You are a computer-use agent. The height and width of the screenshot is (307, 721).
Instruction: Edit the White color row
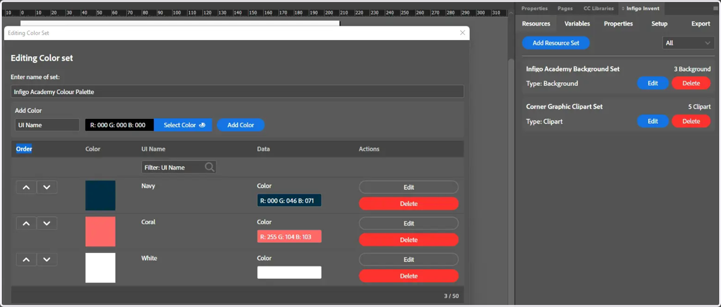pyautogui.click(x=409, y=260)
